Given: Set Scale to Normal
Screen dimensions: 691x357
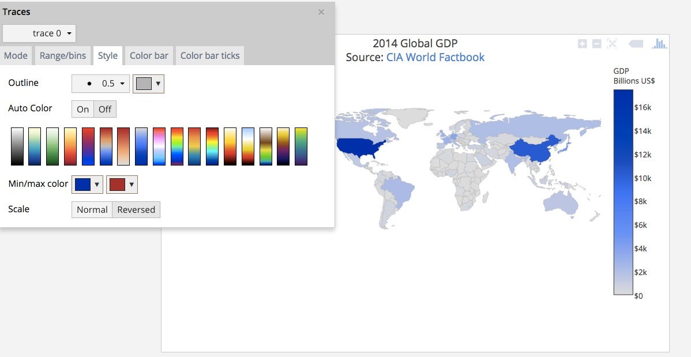Looking at the screenshot, I should click(x=92, y=210).
